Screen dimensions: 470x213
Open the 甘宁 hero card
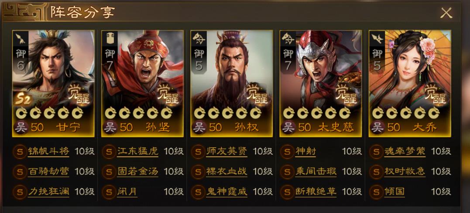[53, 84]
